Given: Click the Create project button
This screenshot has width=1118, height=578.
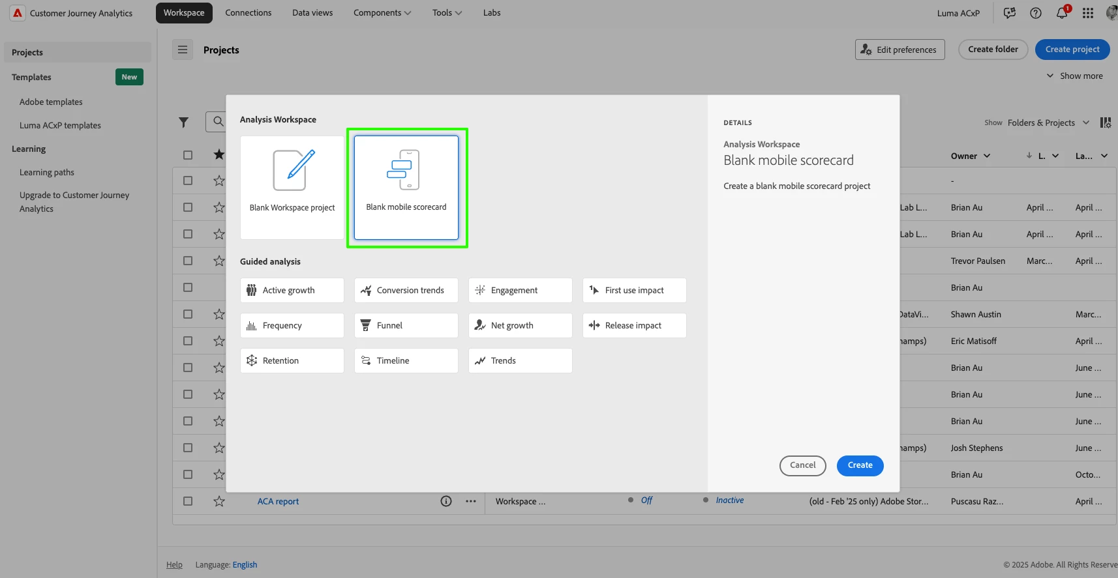Looking at the screenshot, I should pyautogui.click(x=1072, y=50).
